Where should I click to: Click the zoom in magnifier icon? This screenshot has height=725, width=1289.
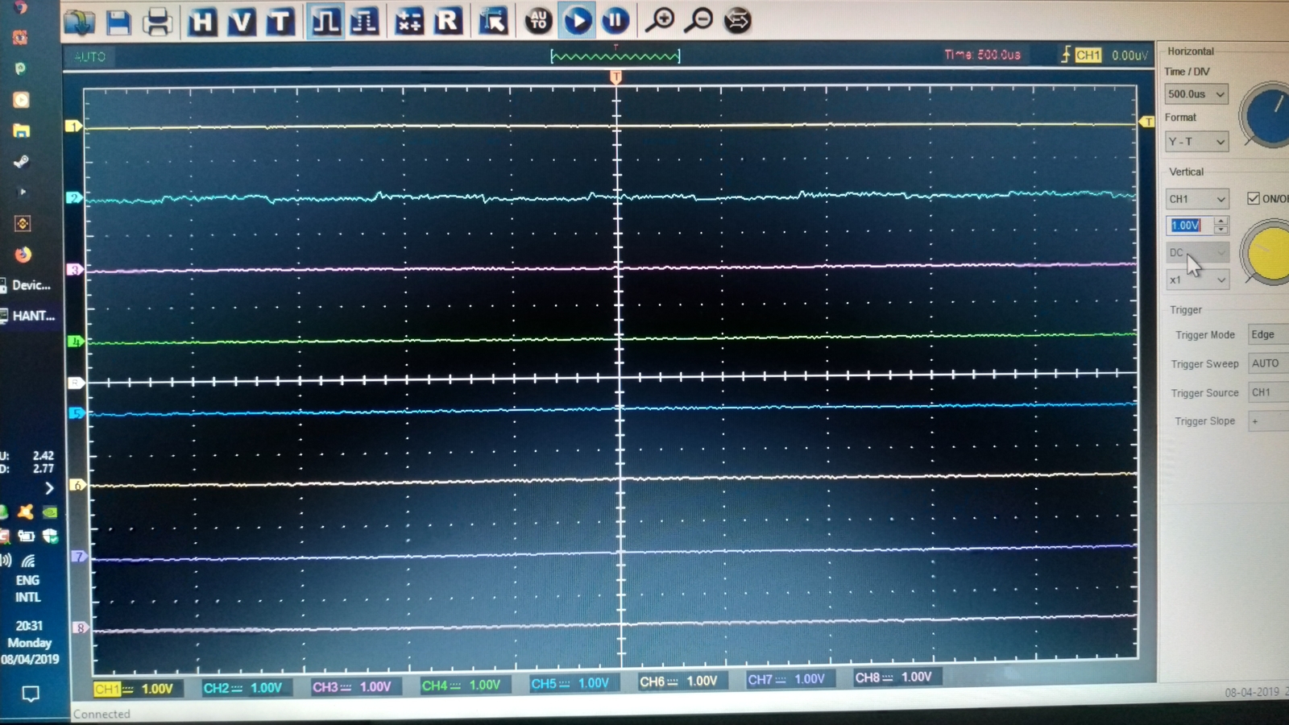(661, 20)
